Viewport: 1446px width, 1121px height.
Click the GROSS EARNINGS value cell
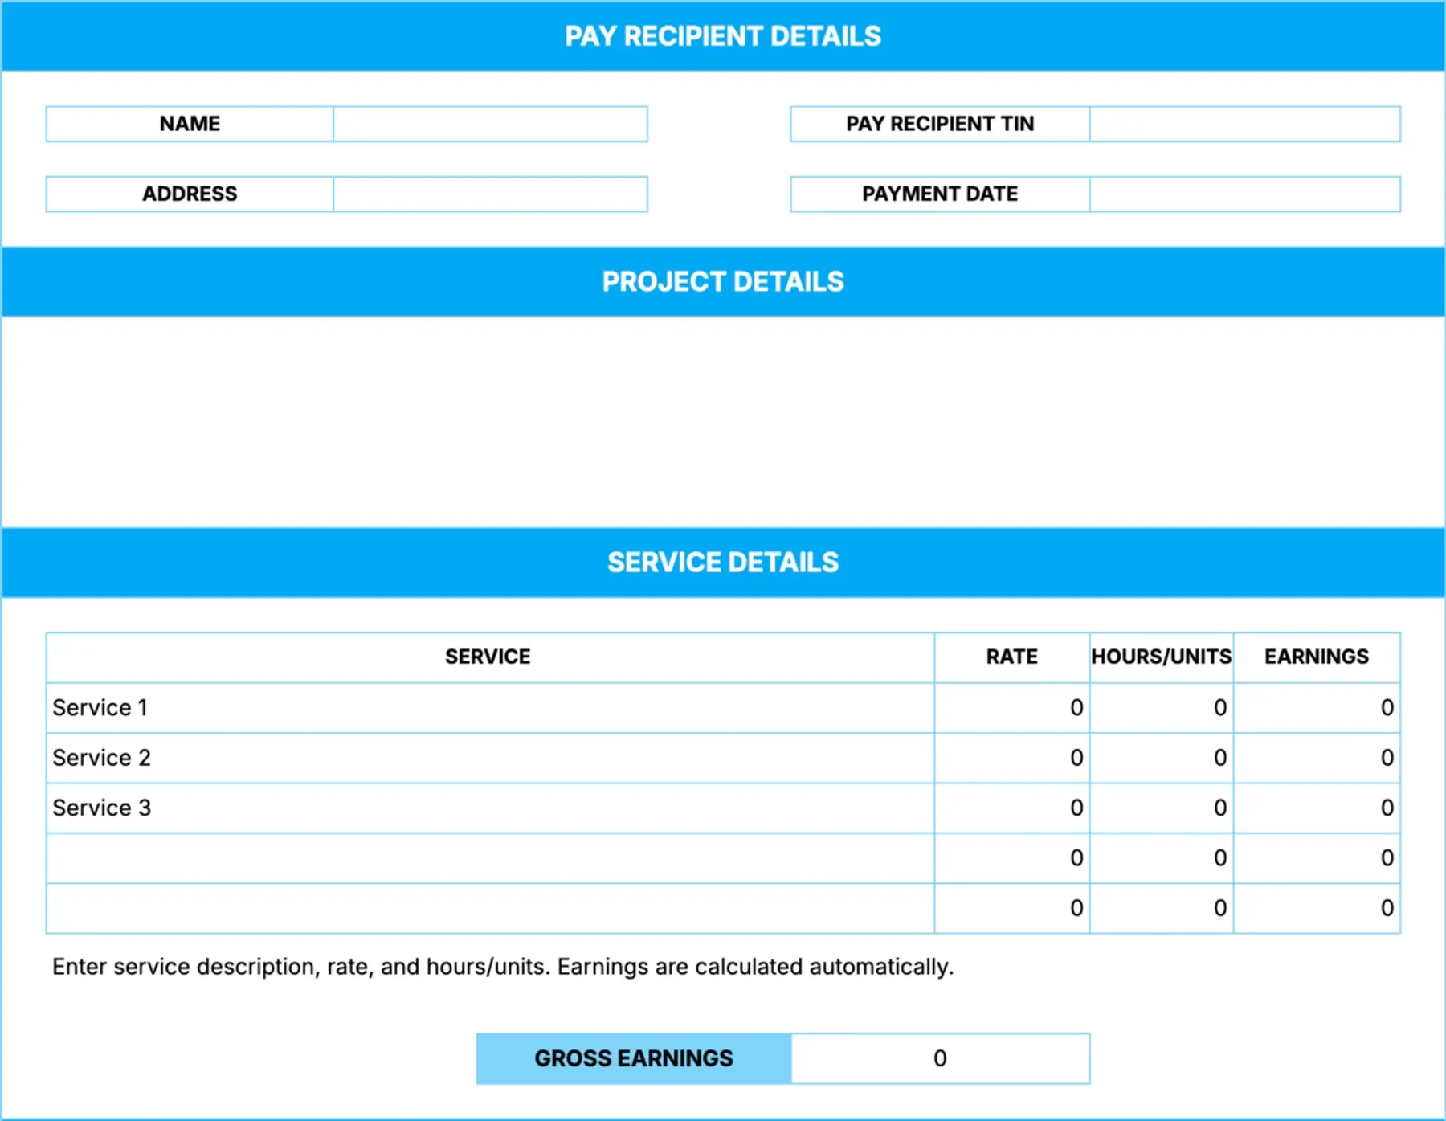(940, 1058)
